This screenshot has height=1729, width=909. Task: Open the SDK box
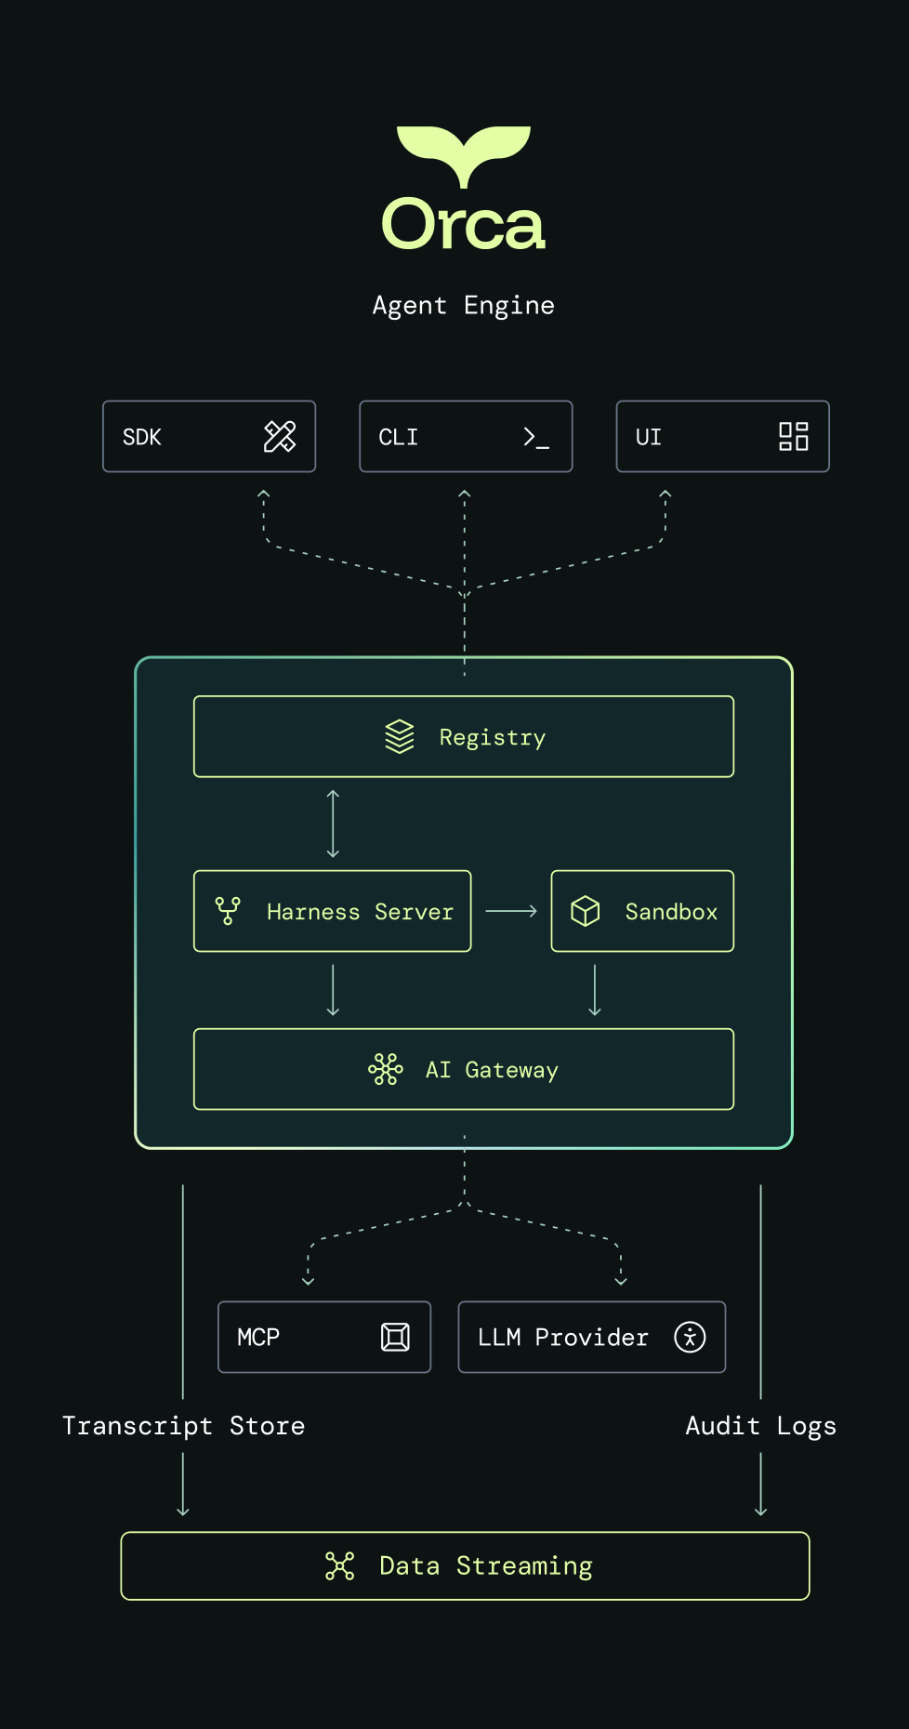(209, 437)
